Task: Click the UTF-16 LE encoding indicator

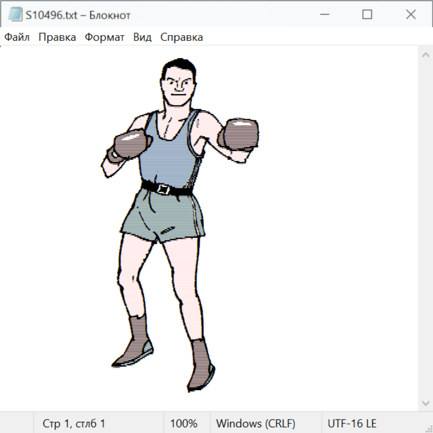Action: 352,423
